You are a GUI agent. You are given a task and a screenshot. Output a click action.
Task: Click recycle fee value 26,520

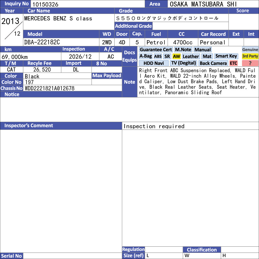[x=42, y=70]
